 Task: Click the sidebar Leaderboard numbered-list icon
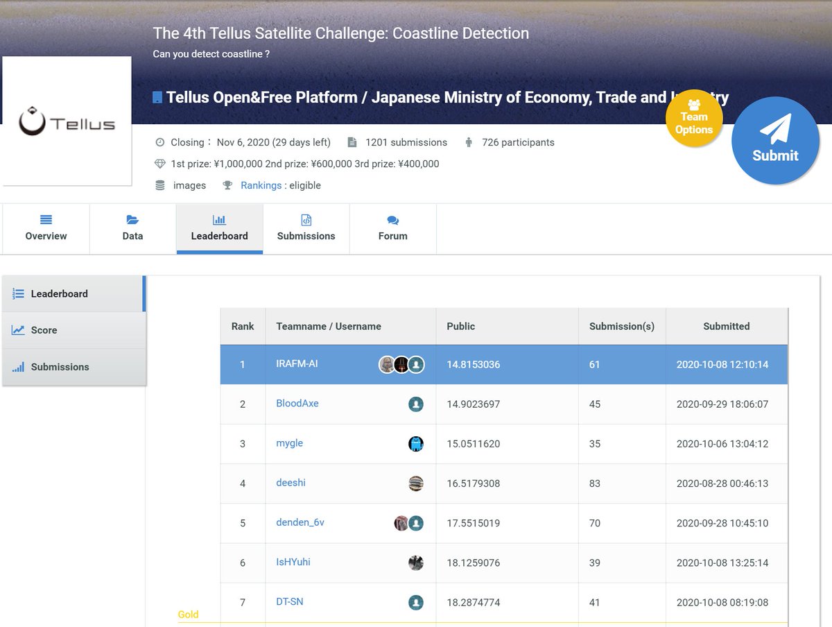(x=19, y=294)
